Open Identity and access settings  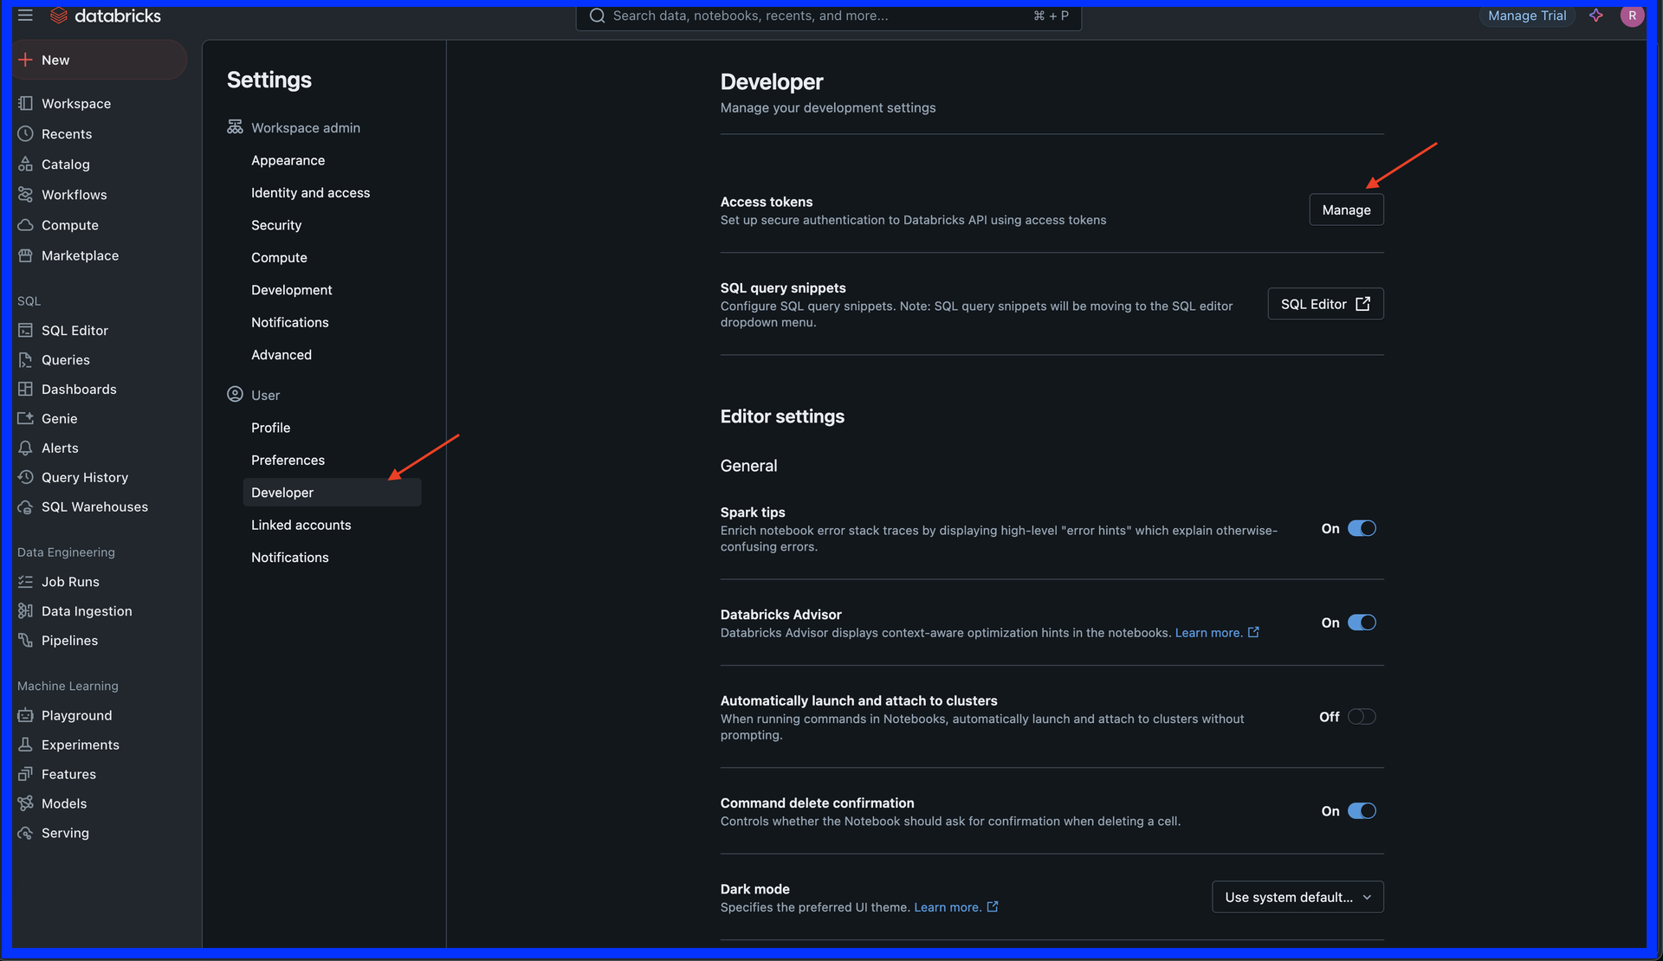coord(310,193)
